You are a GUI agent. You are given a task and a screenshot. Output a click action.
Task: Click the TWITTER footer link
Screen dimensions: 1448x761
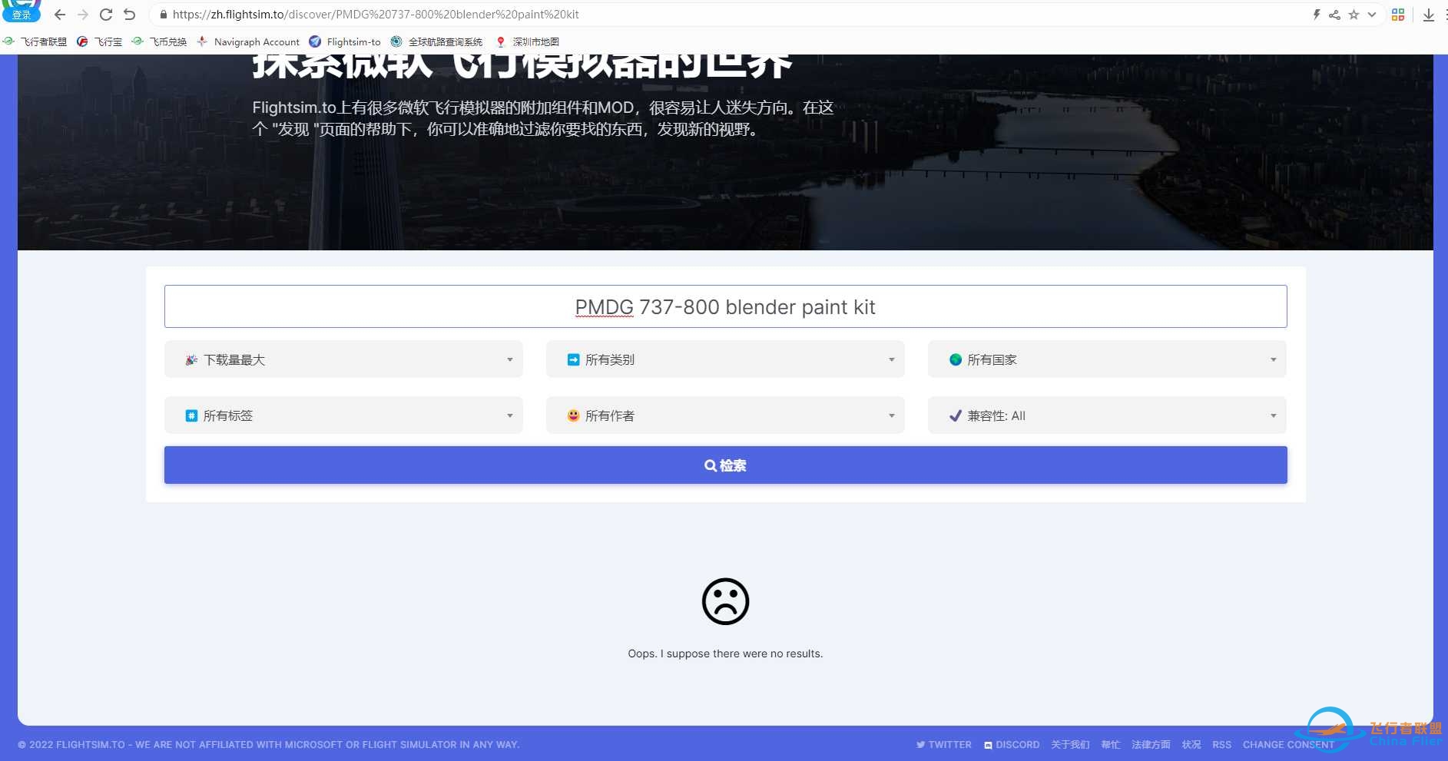944,745
